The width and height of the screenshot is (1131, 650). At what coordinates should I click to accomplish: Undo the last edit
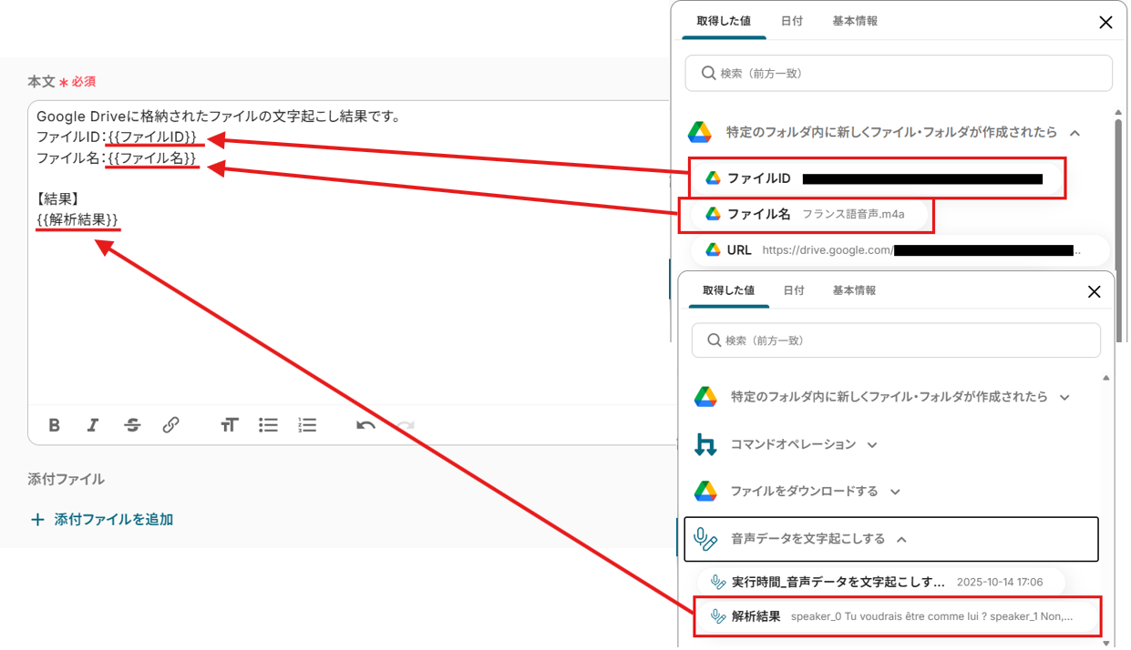click(x=365, y=425)
